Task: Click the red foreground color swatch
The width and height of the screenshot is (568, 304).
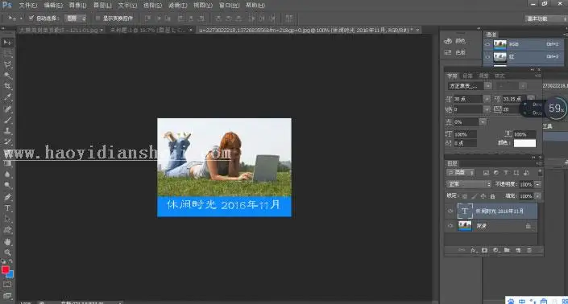Action: tap(5, 270)
